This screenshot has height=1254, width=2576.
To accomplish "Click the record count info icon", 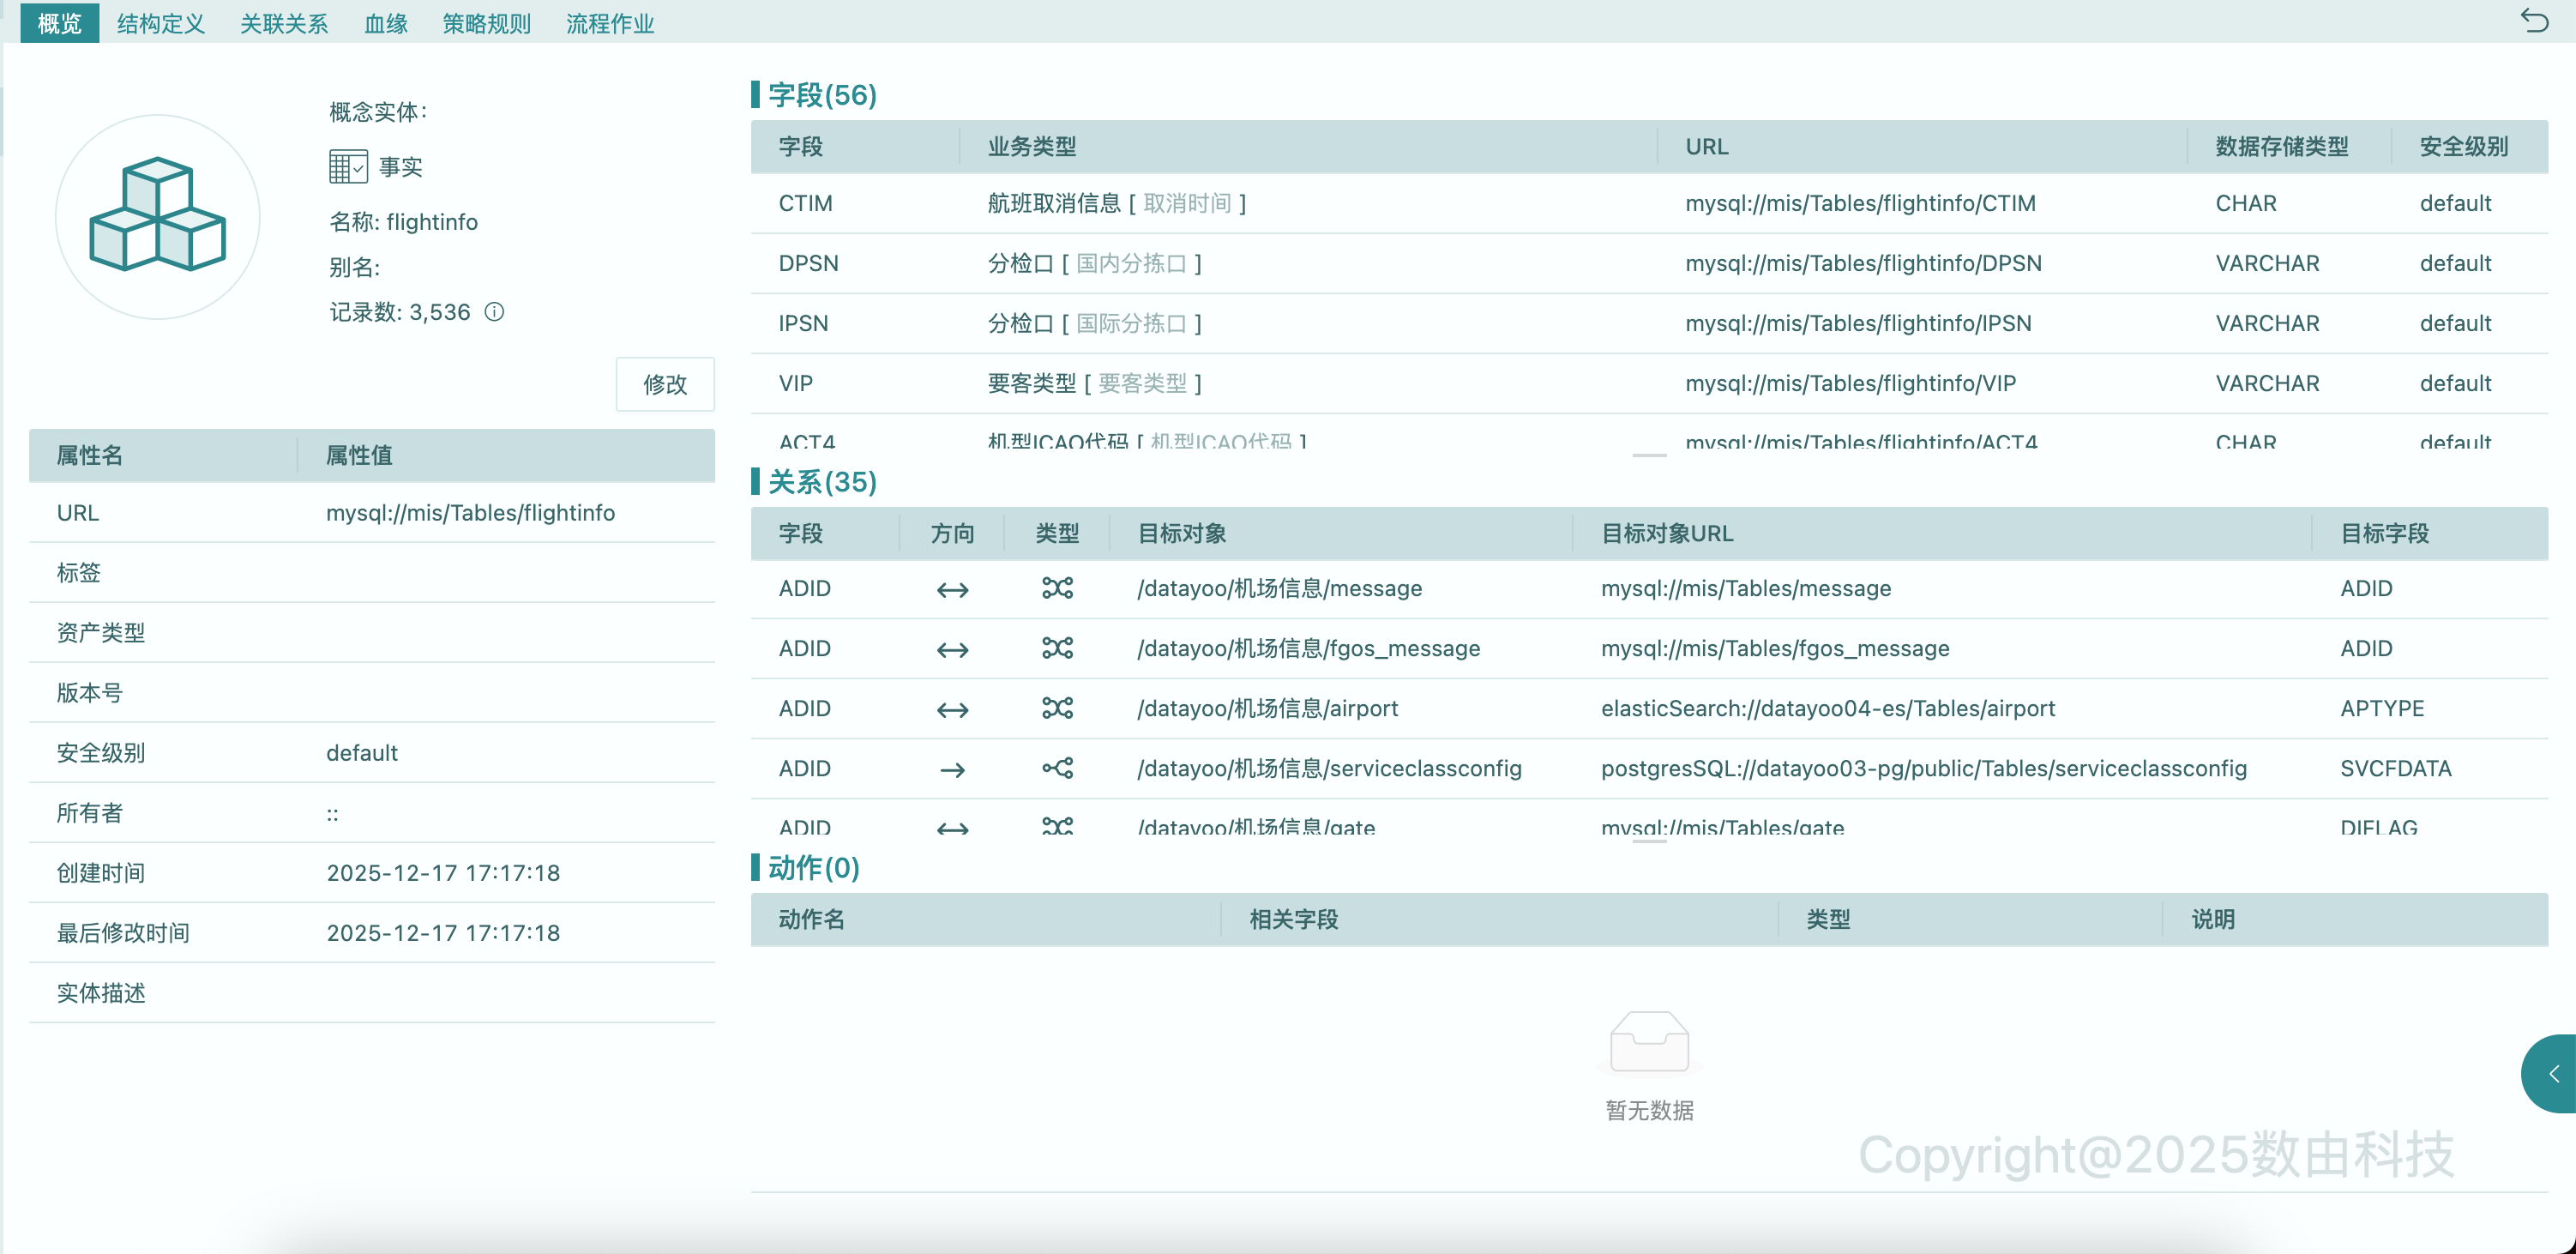I will click(x=494, y=312).
